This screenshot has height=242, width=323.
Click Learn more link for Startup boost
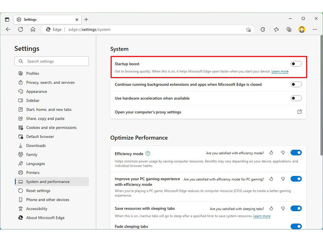point(280,71)
